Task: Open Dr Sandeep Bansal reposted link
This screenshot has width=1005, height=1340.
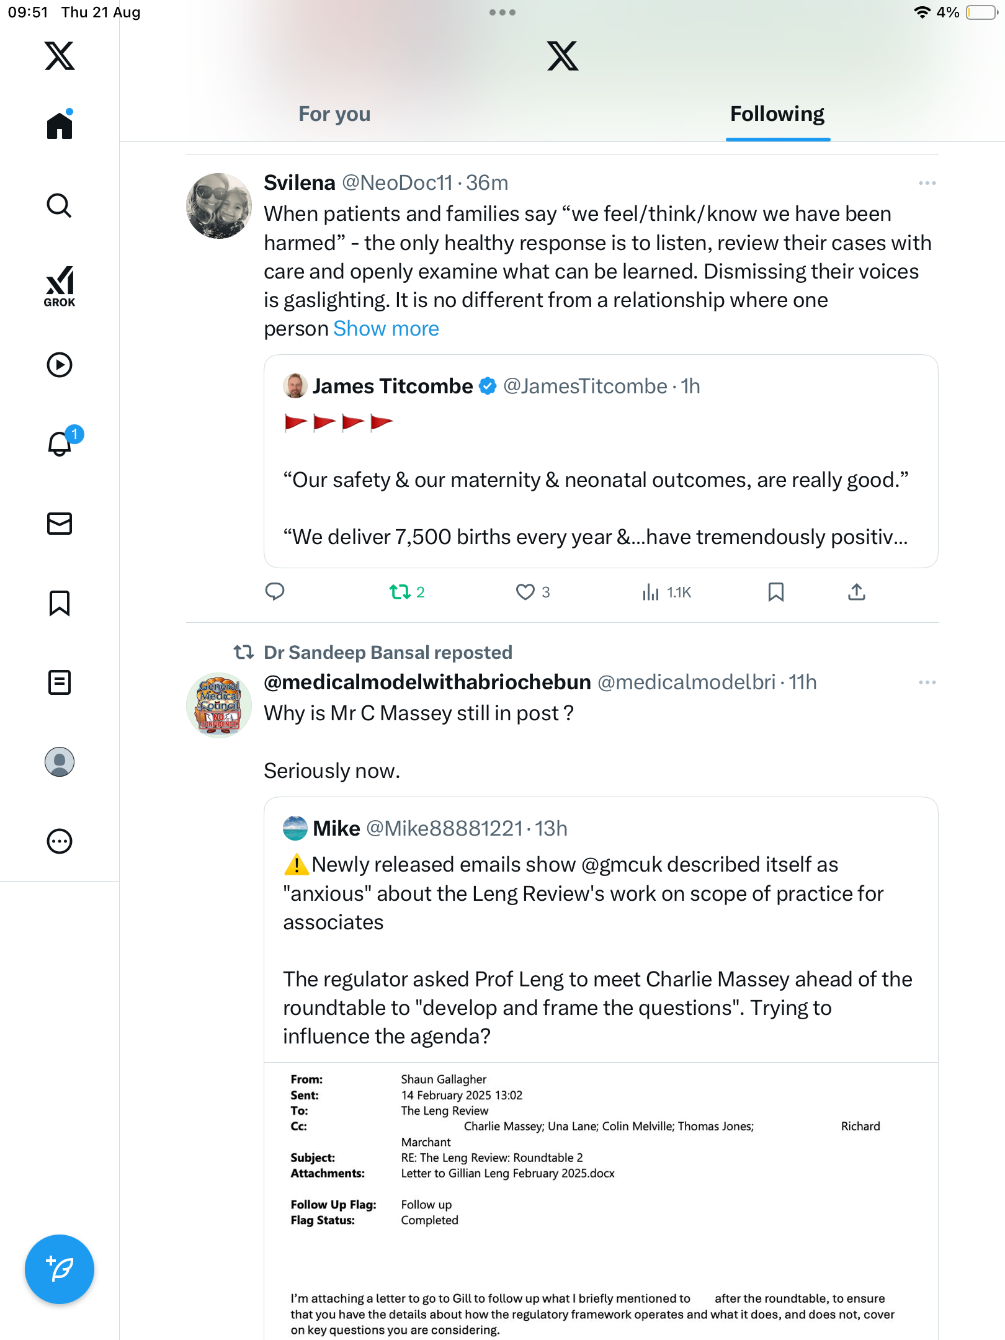Action: tap(388, 653)
